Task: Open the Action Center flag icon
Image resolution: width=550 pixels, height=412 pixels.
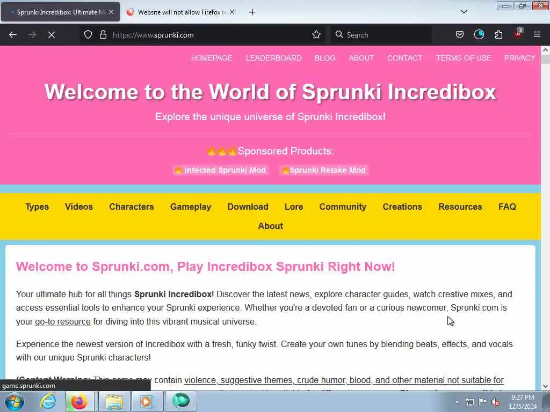Action: (483, 402)
